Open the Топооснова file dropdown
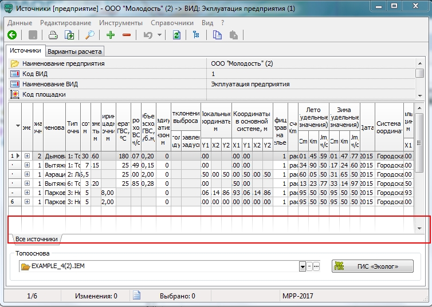The image size is (432, 307). point(303,266)
